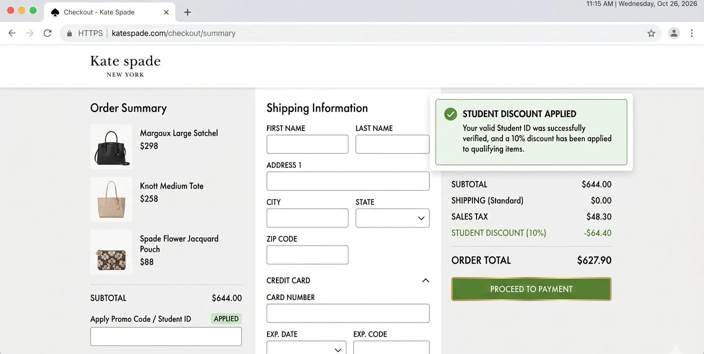This screenshot has width=704, height=354.
Task: Click the address bar URL
Action: point(173,33)
